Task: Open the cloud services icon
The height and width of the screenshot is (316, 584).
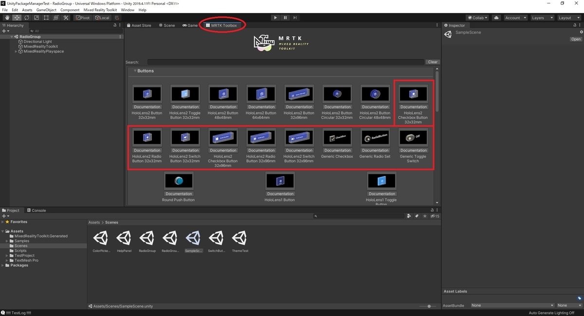Action: pos(496,18)
